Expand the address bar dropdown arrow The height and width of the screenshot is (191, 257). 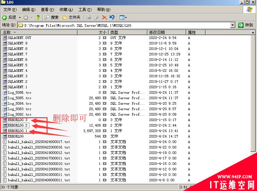tap(232, 25)
